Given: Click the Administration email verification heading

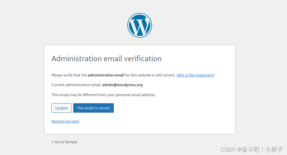Looking at the screenshot, I should (x=106, y=59).
